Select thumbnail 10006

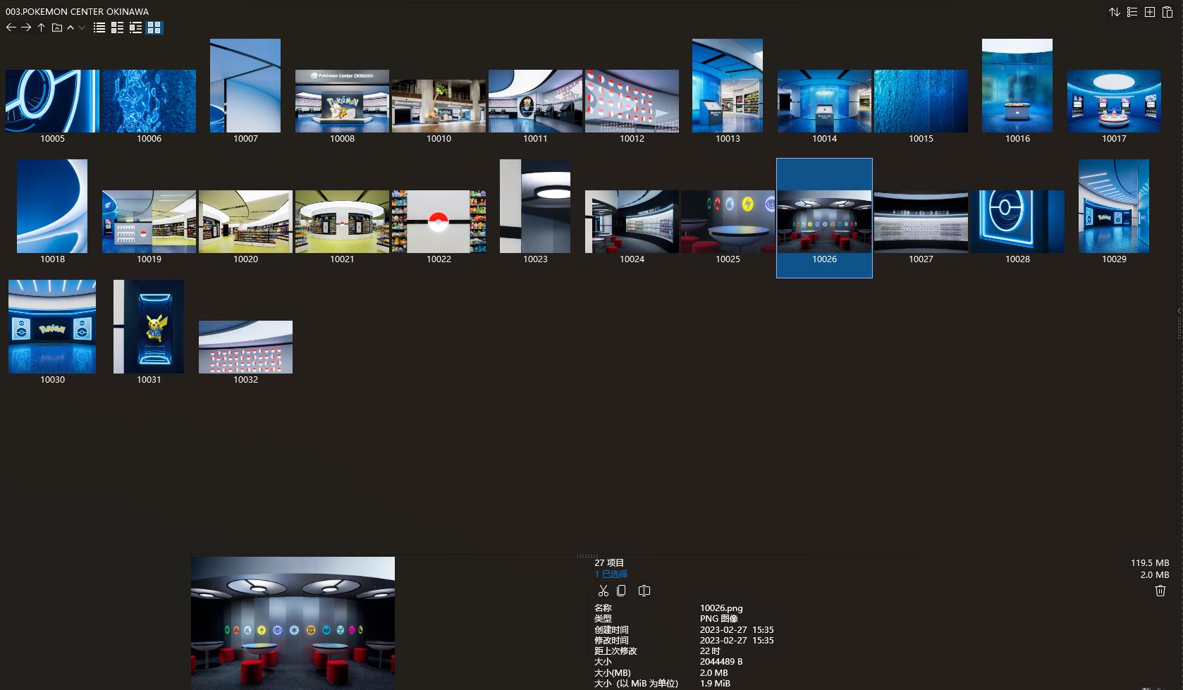(149, 101)
